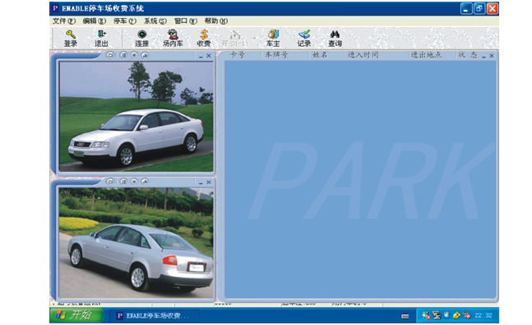Click the 开(01-1) gate open button
532x325 pixels.
coord(234,38)
